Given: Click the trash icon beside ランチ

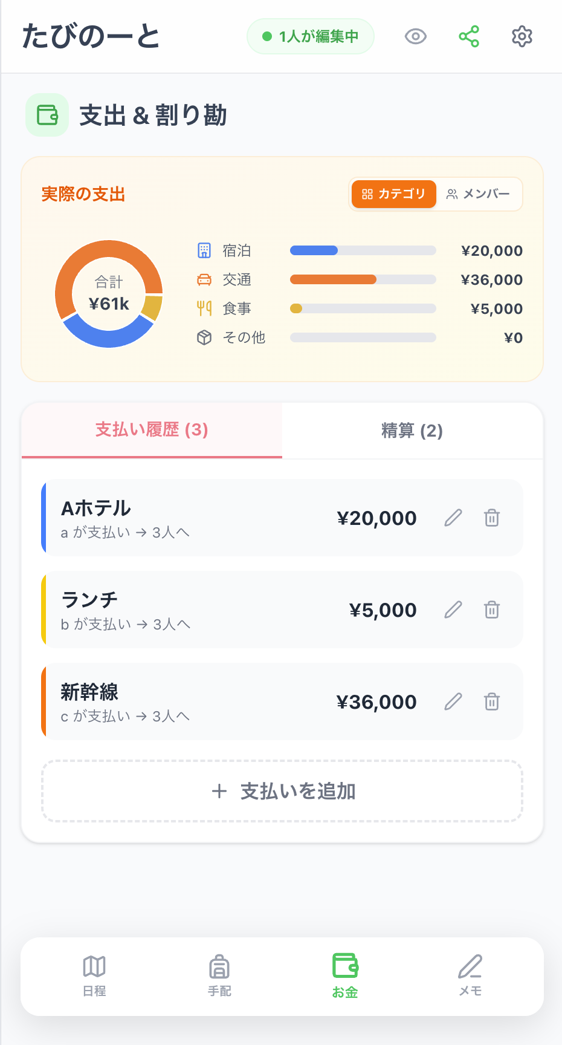Looking at the screenshot, I should [x=491, y=610].
